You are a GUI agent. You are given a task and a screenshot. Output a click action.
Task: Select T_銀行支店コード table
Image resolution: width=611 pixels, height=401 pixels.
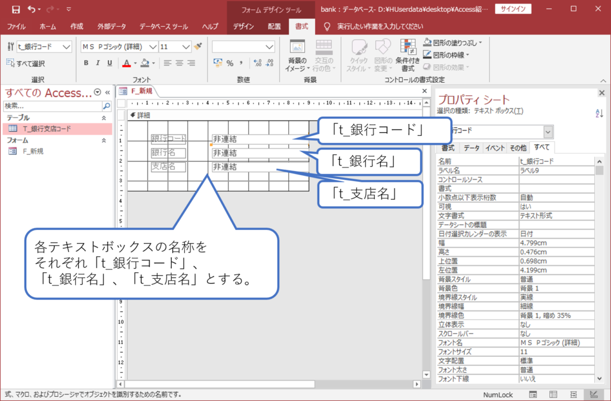57,129
